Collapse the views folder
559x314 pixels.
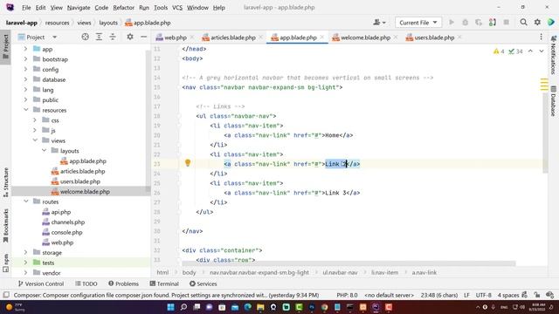pyautogui.click(x=35, y=140)
